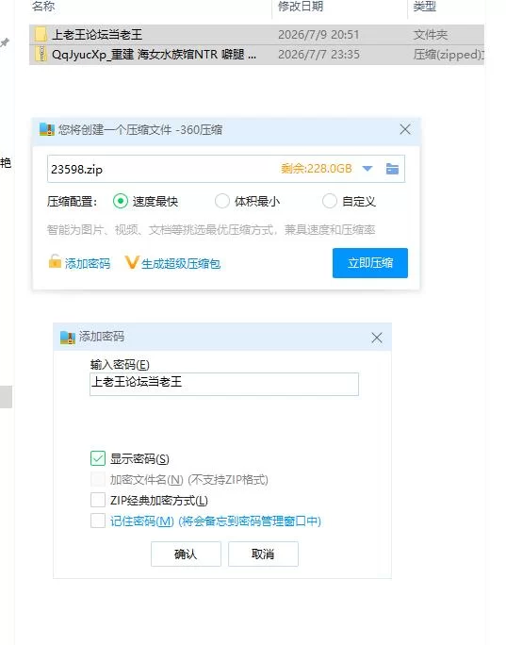
Task: Click the 取消 button
Action: pyautogui.click(x=263, y=554)
